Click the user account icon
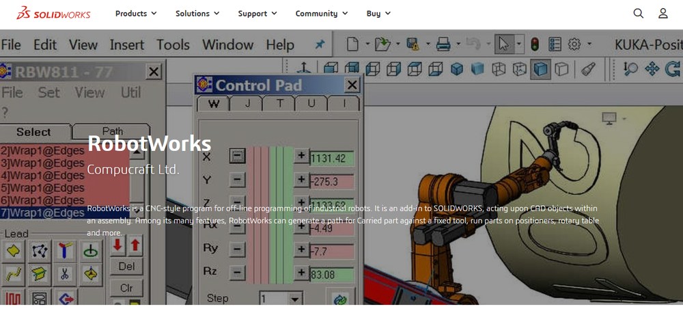Image resolution: width=683 pixels, height=313 pixels. (x=663, y=14)
